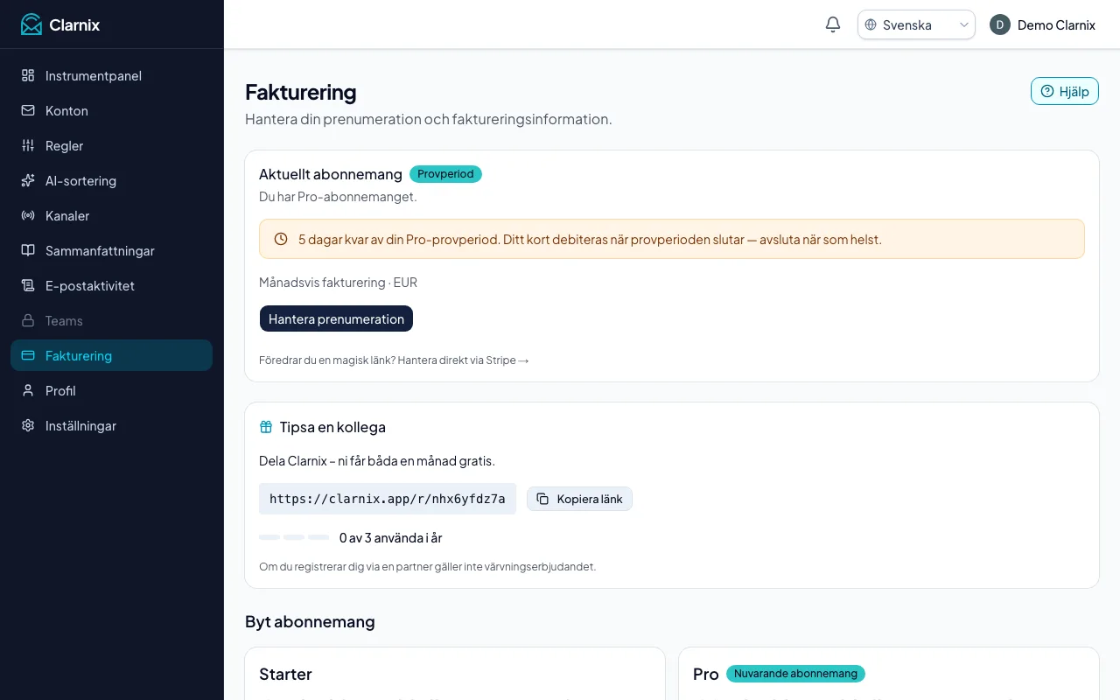Open Konton sidebar item
The width and height of the screenshot is (1120, 700).
pyautogui.click(x=111, y=110)
